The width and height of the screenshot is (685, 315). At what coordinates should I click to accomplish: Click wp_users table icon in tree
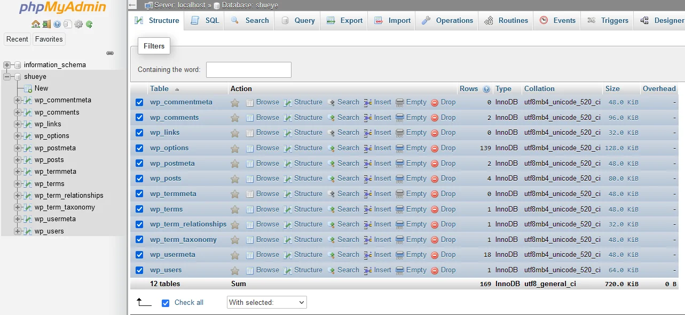pos(28,231)
